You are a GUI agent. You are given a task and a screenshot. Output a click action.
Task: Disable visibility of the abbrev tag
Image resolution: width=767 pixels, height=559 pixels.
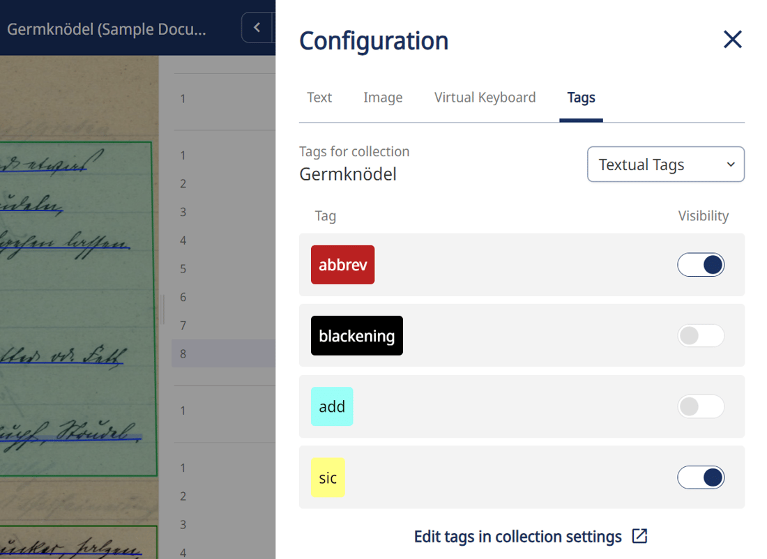point(701,265)
